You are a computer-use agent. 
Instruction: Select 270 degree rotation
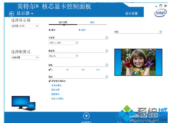[98, 70]
